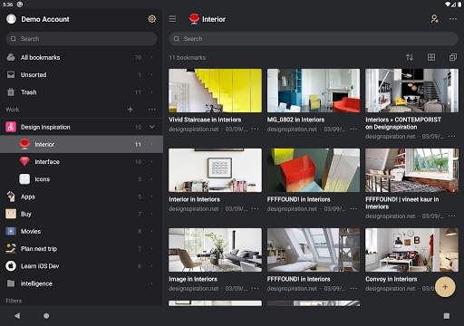Tap Android home navigation button
464x326 pixels.
[46, 316]
